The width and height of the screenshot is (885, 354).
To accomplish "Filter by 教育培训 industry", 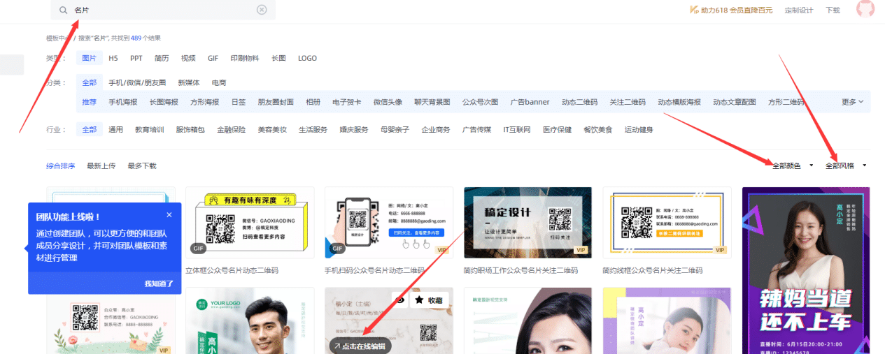I will 149,130.
